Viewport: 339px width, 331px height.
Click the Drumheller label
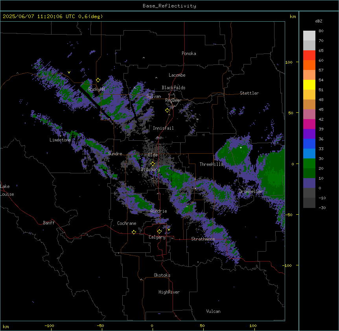(x=251, y=191)
